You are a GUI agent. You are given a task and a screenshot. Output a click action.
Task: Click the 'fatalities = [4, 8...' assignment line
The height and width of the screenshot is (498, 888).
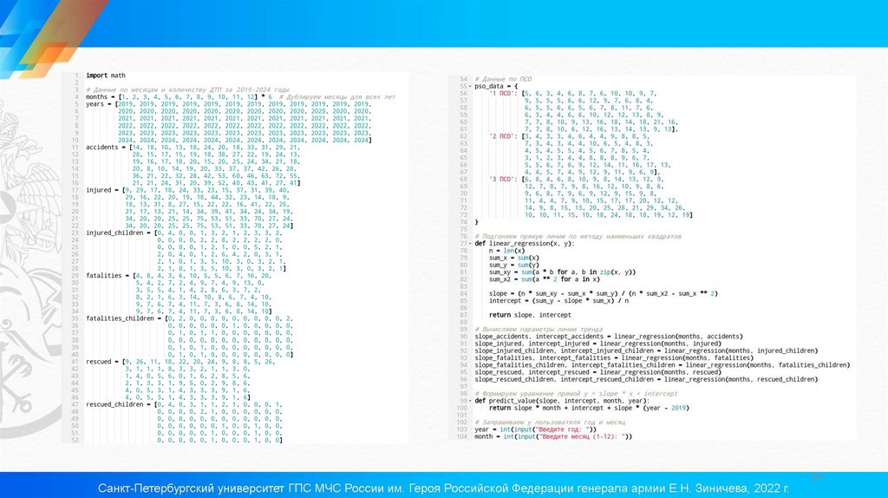pos(179,275)
